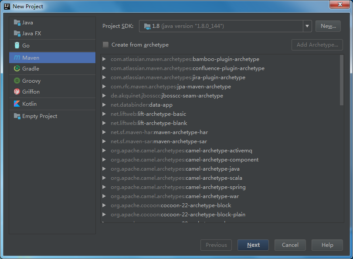The width and height of the screenshot is (353, 259).
Task: Expand maven-archetype-har node
Action: point(104,132)
